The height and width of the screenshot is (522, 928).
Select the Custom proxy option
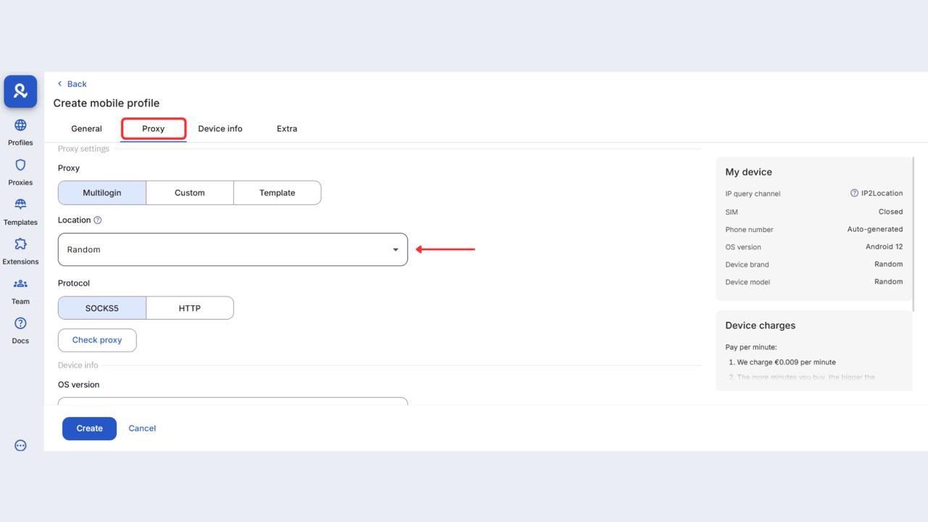189,192
